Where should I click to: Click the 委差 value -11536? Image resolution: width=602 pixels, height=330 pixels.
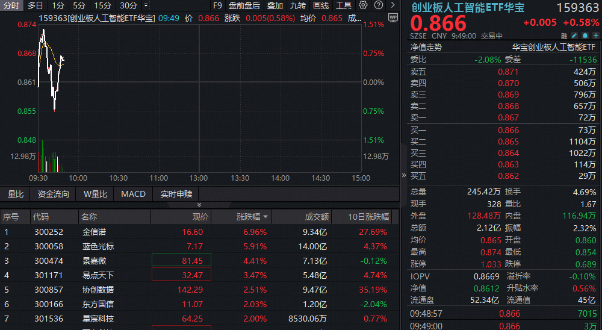pyautogui.click(x=583, y=60)
